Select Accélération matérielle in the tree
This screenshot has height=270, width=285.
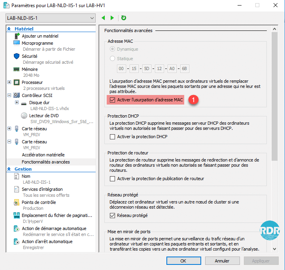(x=43, y=155)
